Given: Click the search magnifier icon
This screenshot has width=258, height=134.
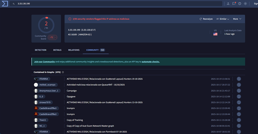Looking at the screenshot, I should point(14,4).
